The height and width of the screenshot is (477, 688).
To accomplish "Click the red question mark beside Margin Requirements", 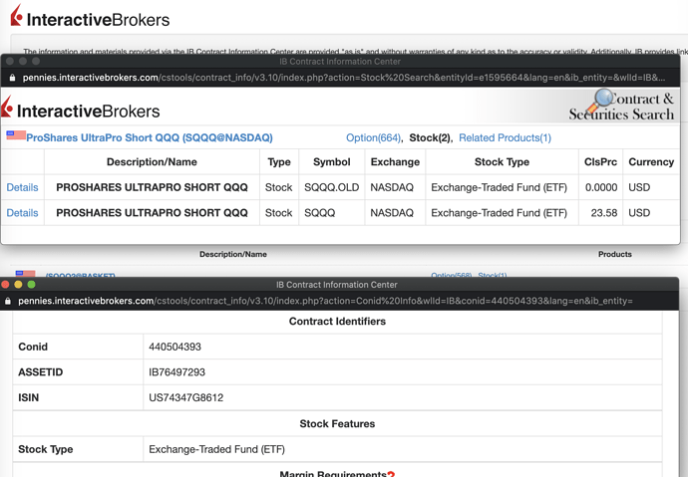I will pos(391,473).
